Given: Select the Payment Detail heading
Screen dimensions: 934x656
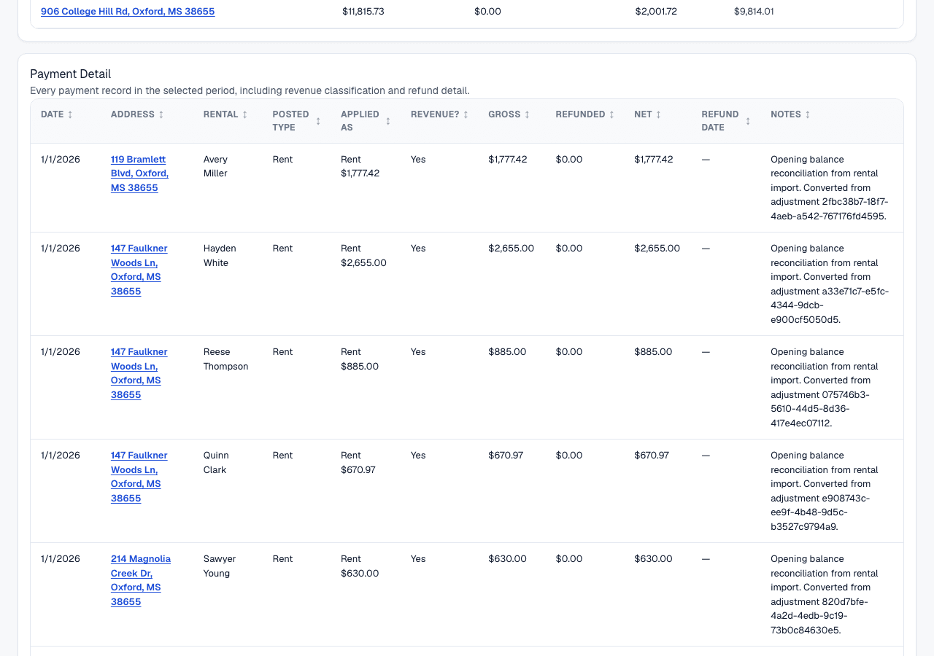Looking at the screenshot, I should tap(71, 74).
